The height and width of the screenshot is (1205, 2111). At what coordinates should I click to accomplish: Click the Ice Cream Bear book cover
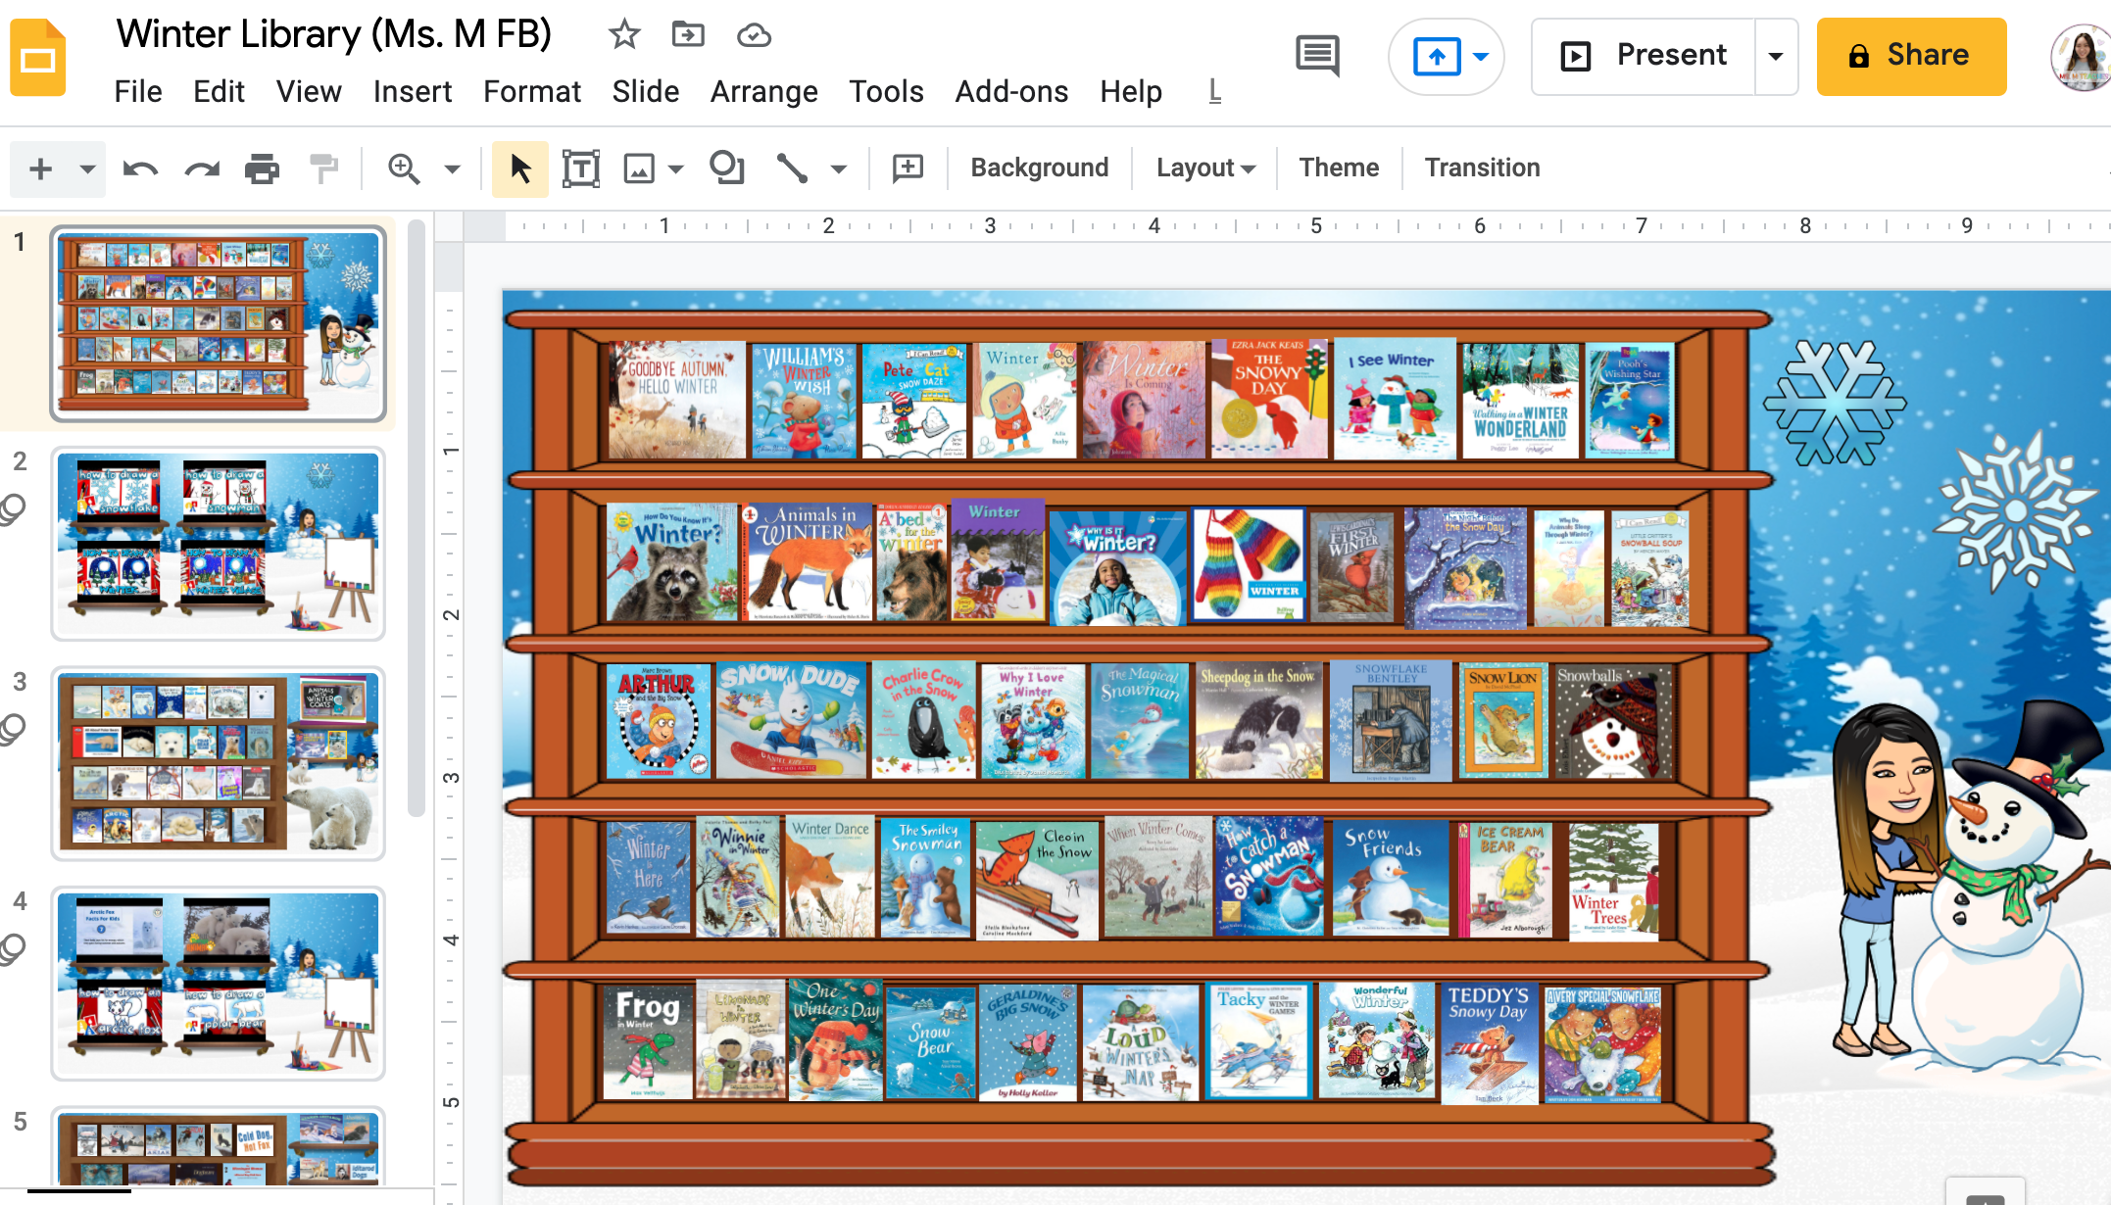[x=1507, y=880]
